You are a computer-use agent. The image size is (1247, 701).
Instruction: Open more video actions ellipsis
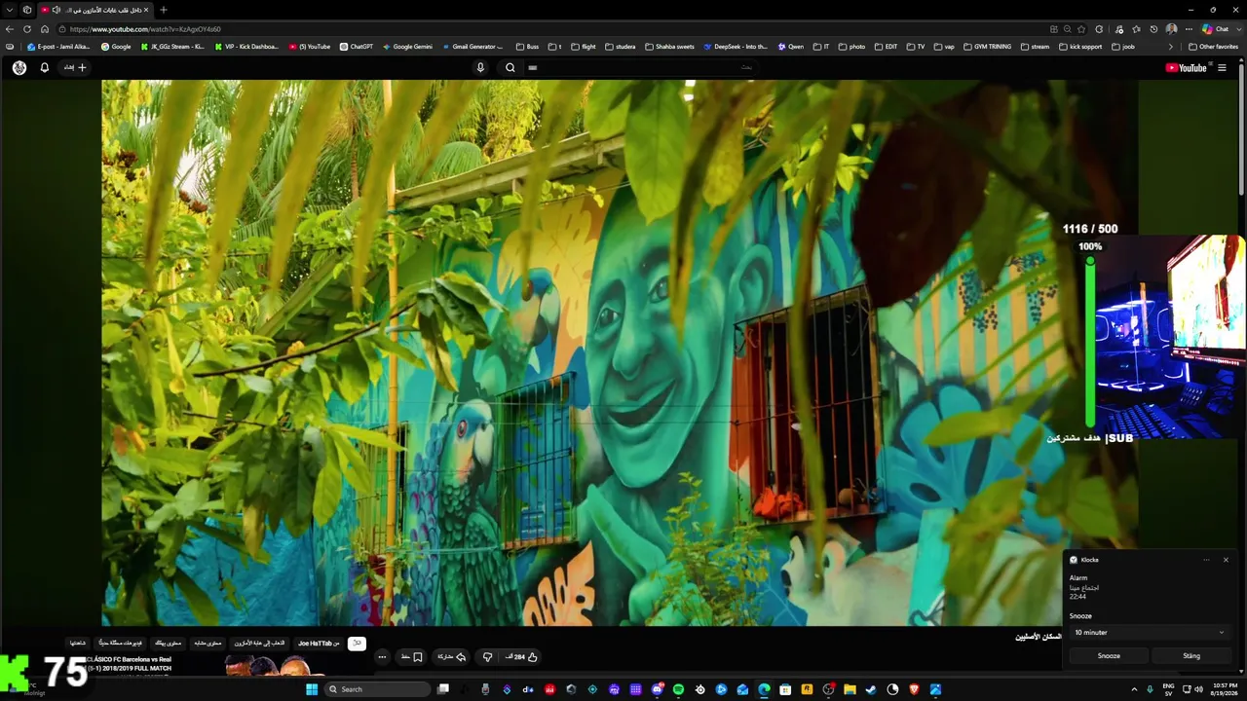click(382, 656)
